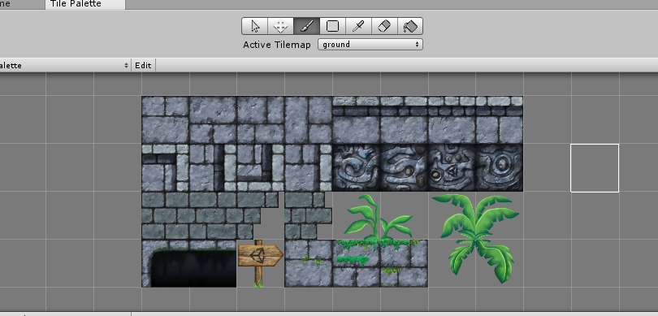The height and width of the screenshot is (316, 658).
Task: Select the carved circle rune stone tile
Action: [x=500, y=168]
